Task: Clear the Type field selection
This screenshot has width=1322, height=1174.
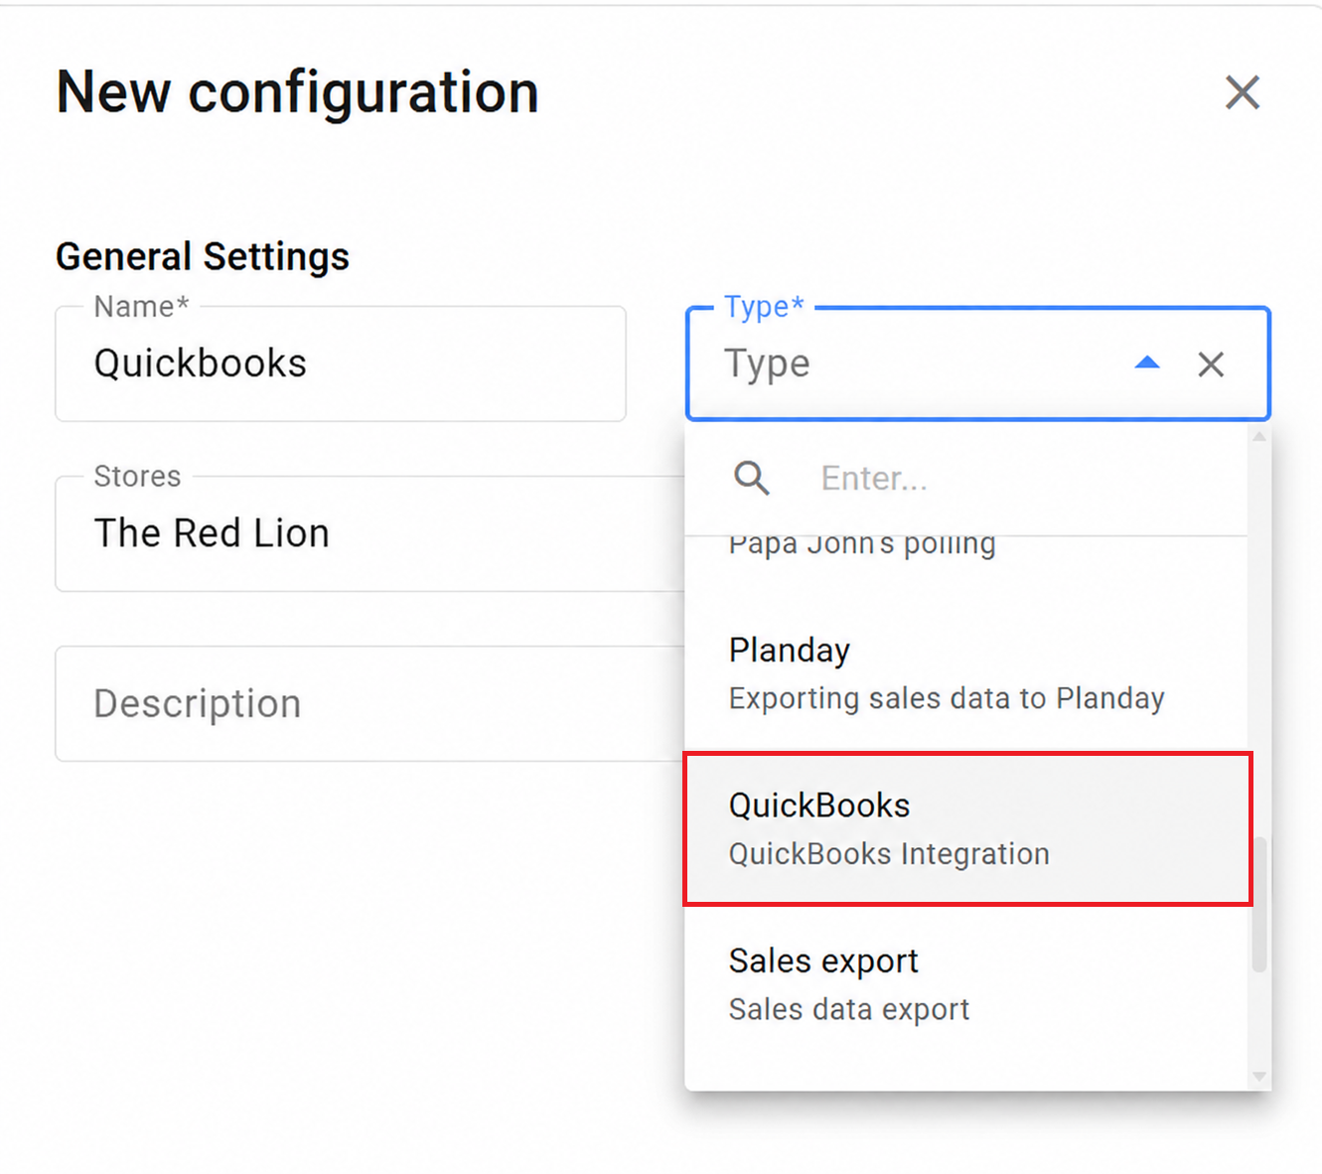Action: point(1211,365)
